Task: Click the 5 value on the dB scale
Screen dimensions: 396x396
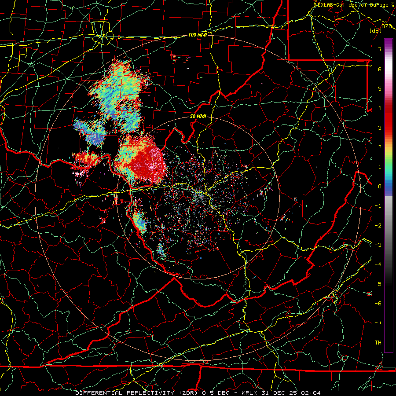Action: [380, 88]
